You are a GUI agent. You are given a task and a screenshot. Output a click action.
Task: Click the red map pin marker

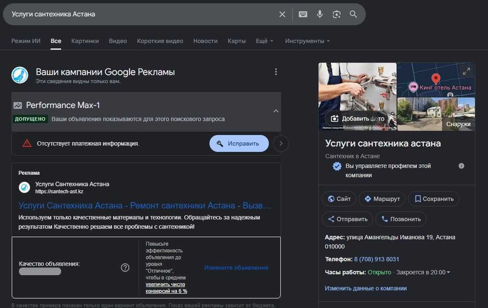436,79
